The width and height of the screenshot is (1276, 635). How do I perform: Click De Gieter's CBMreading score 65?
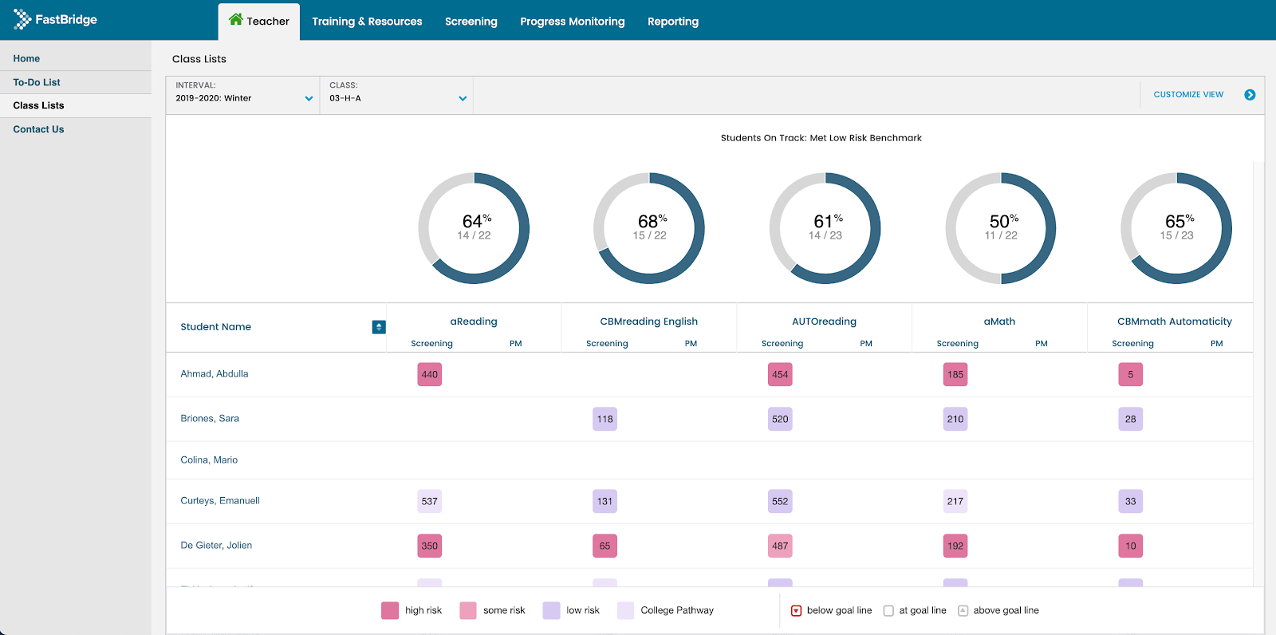[605, 546]
